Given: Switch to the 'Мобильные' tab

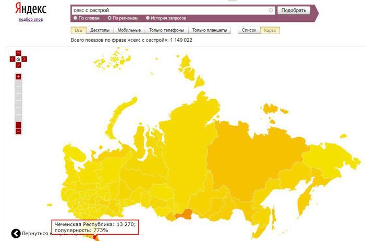Looking at the screenshot, I should tap(129, 30).
